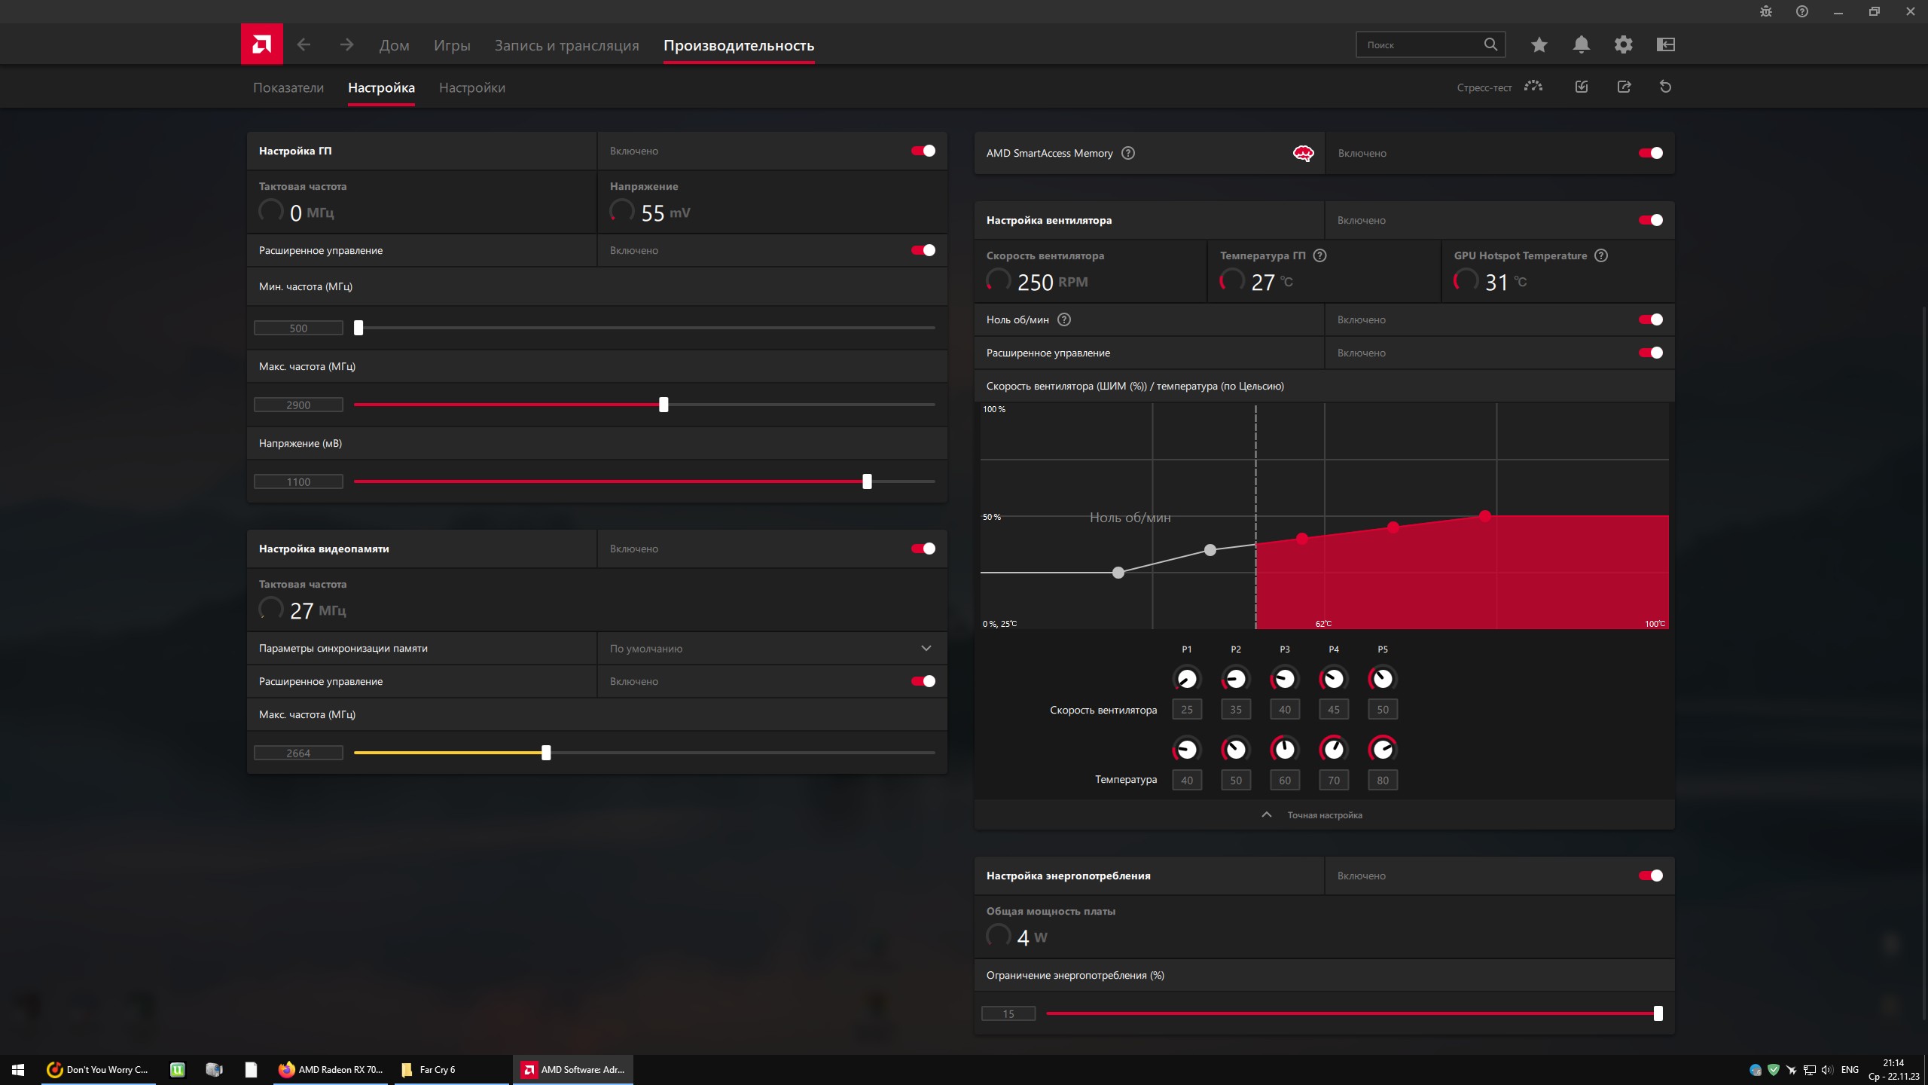This screenshot has width=1928, height=1085.
Task: Click the stress test gauge icon
Action: point(1533,87)
